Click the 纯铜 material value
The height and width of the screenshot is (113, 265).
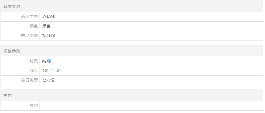point(46,61)
